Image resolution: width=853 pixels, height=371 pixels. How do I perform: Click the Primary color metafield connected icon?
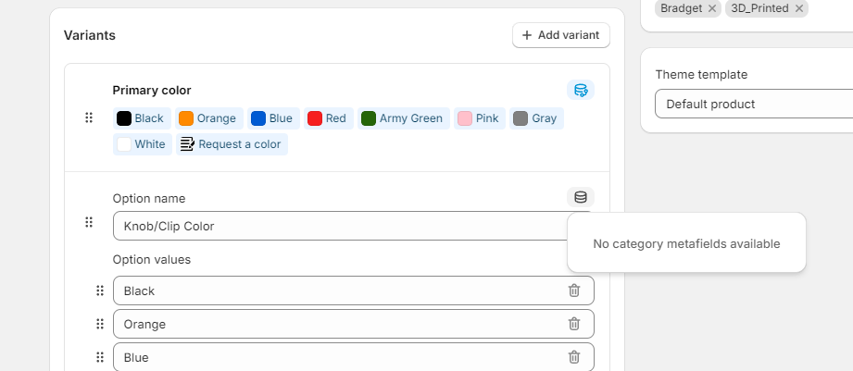(581, 90)
